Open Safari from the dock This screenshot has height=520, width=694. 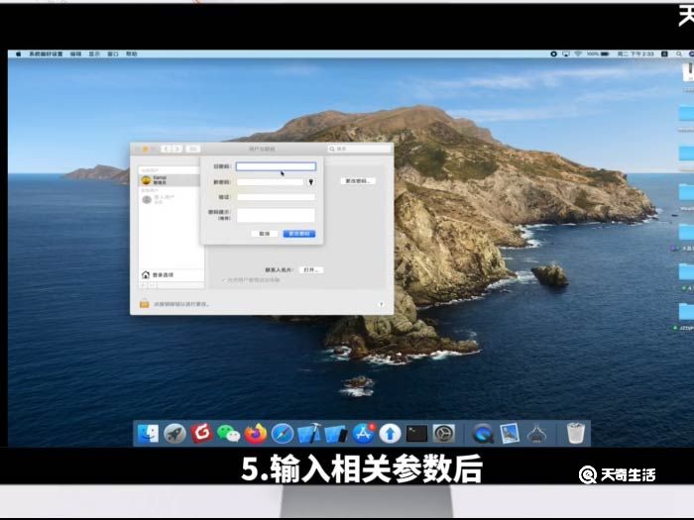point(283,433)
